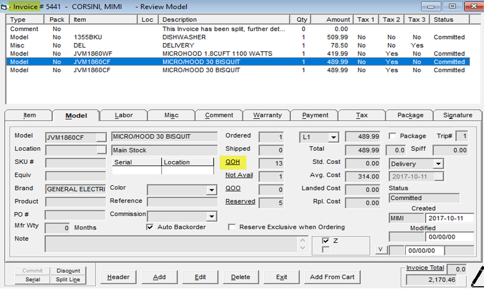Click the Mfr Wty months field
Viewport: 484px width, 290px height.
[58, 228]
